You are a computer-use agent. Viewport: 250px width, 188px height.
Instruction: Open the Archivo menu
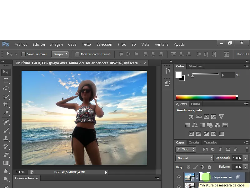(x=21, y=44)
